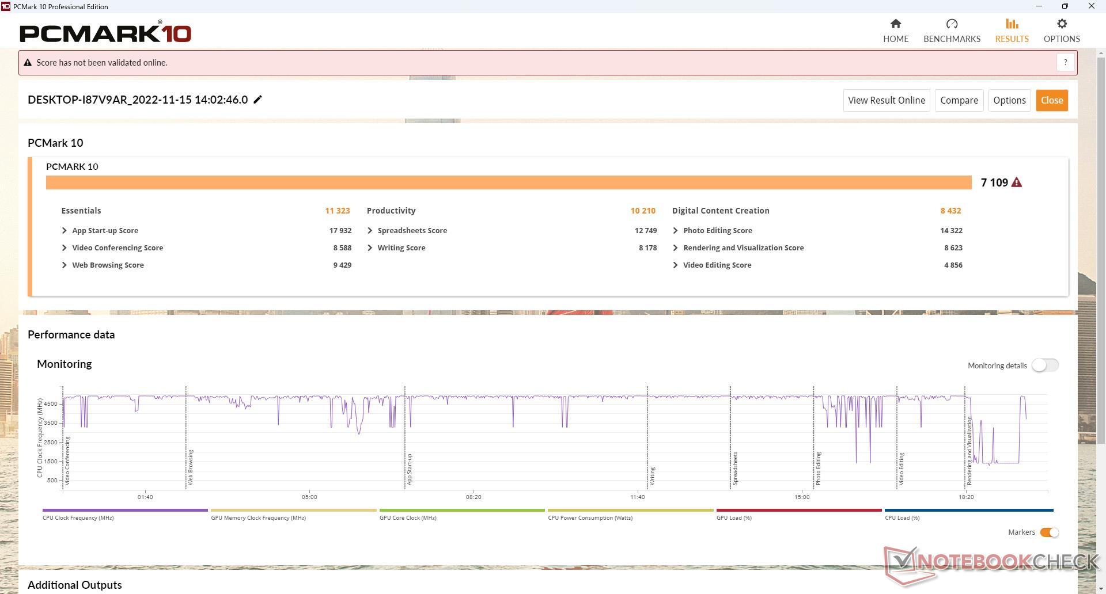Click the Web Browsing marker on chart

tap(191, 467)
